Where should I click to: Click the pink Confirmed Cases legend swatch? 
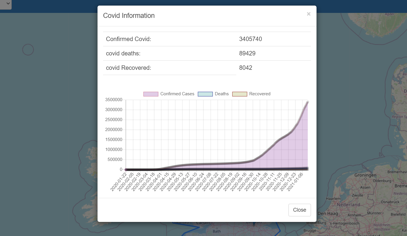click(x=151, y=94)
